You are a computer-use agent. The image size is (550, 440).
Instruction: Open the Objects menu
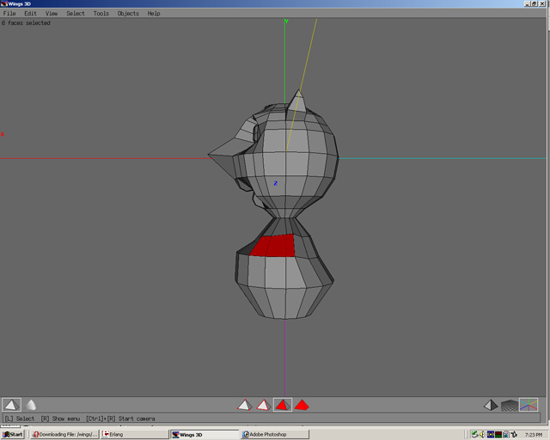click(x=128, y=14)
